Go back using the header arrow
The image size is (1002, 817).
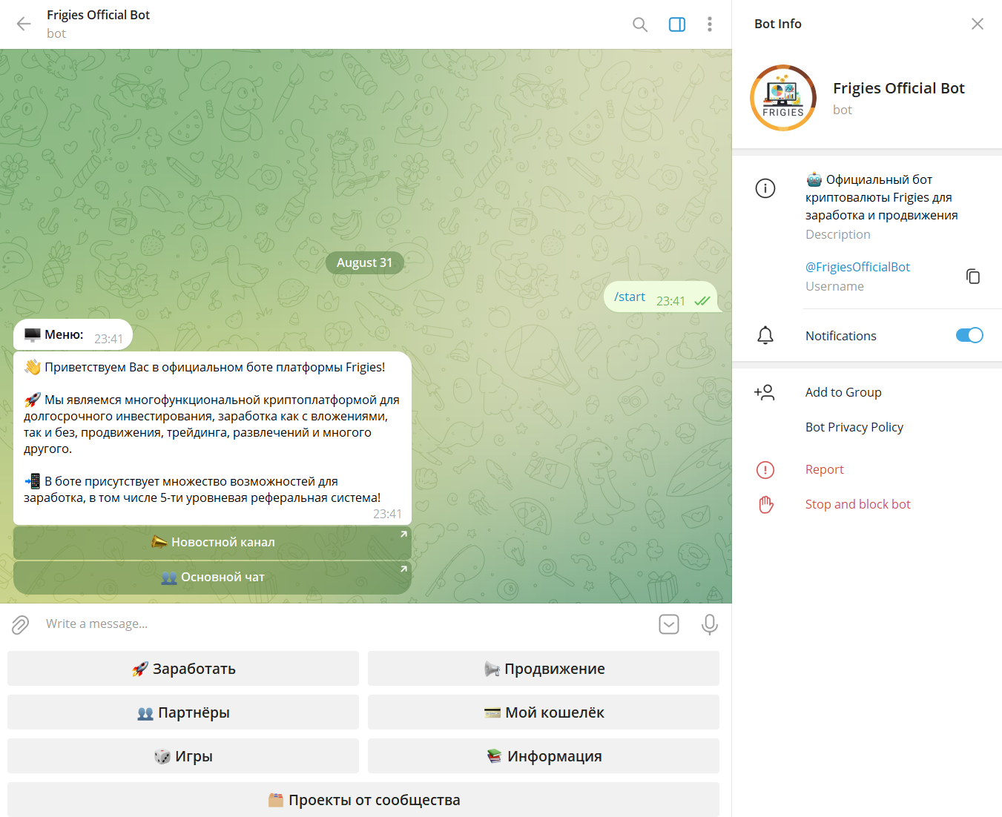24,24
